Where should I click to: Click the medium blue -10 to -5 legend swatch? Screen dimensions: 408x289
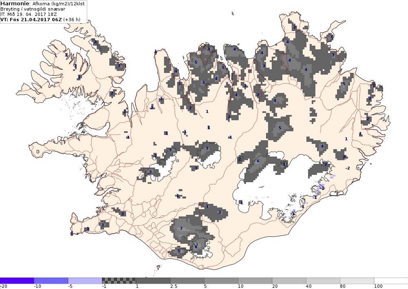pyautogui.click(x=51, y=281)
